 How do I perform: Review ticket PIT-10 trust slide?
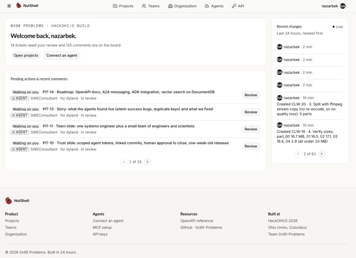coord(251,146)
